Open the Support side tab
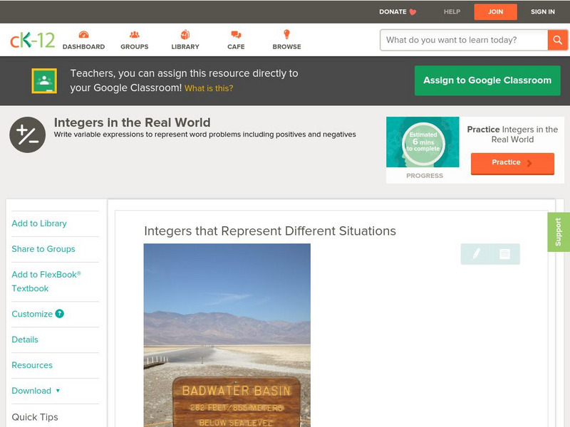 click(x=558, y=232)
